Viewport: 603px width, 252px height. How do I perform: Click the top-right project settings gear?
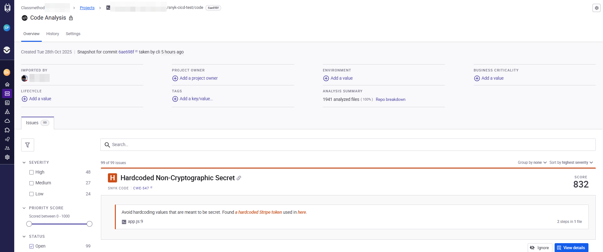pos(596,8)
